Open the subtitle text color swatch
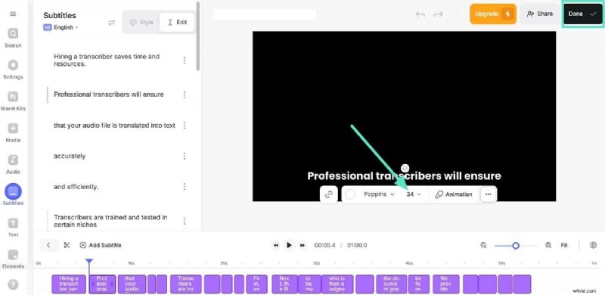The width and height of the screenshot is (605, 295). click(x=350, y=194)
